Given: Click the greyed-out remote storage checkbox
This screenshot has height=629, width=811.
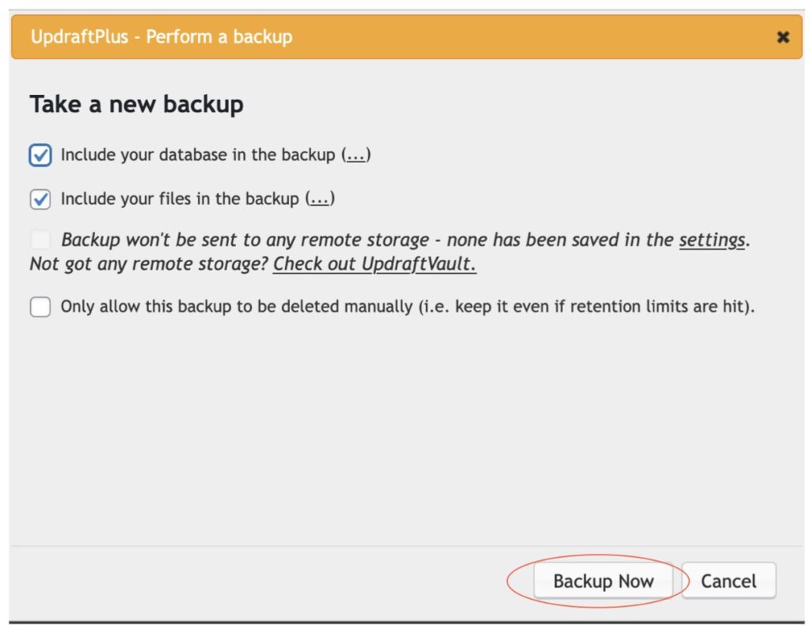Looking at the screenshot, I should pos(40,240).
